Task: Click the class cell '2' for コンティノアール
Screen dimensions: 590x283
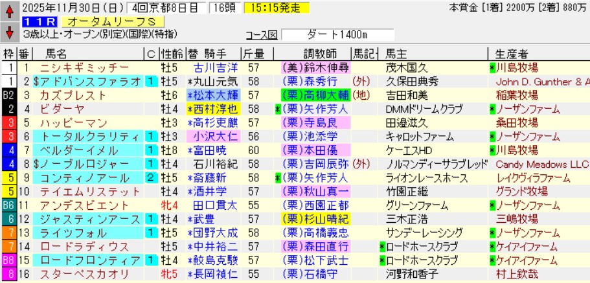Action: [149, 177]
